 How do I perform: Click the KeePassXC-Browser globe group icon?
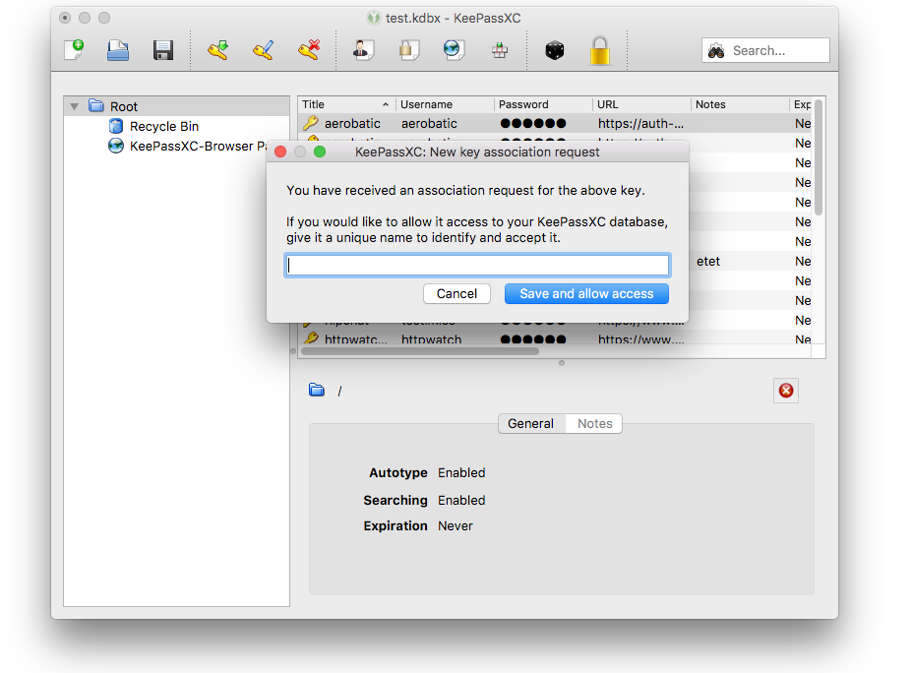coord(116,146)
